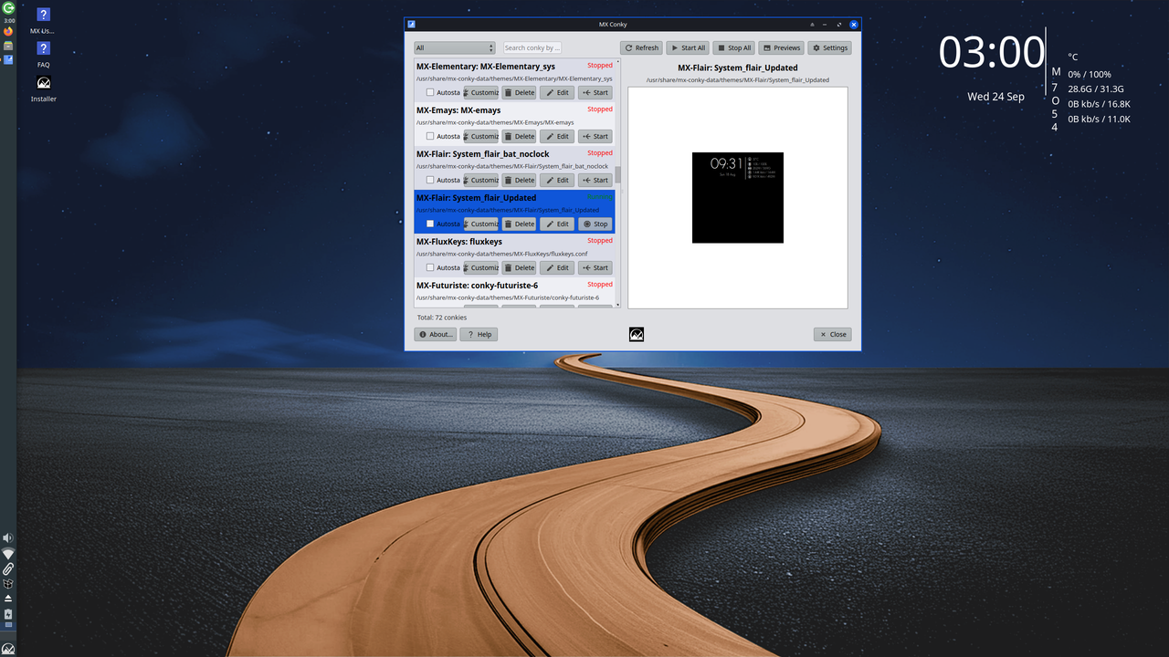Image resolution: width=1169 pixels, height=657 pixels.
Task: Click the scrollbar down arrow in list
Action: [617, 304]
